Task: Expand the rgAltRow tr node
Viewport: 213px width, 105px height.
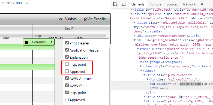Action: [x=145, y=101]
